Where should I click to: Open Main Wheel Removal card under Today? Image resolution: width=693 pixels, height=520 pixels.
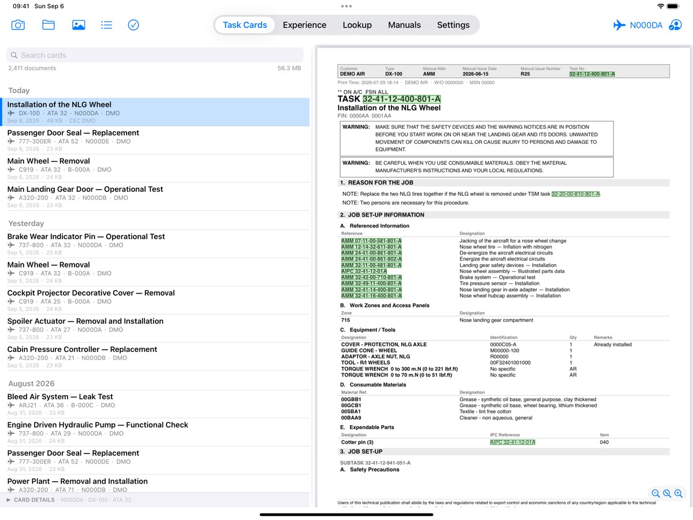155,169
